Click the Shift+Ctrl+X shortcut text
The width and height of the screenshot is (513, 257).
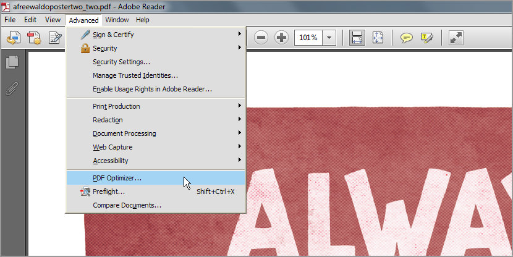coord(216,192)
